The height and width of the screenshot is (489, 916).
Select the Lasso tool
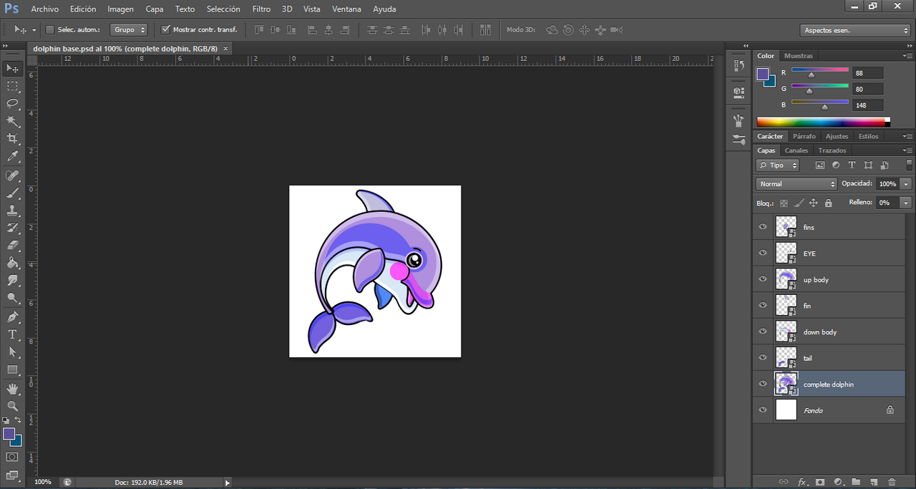12,103
